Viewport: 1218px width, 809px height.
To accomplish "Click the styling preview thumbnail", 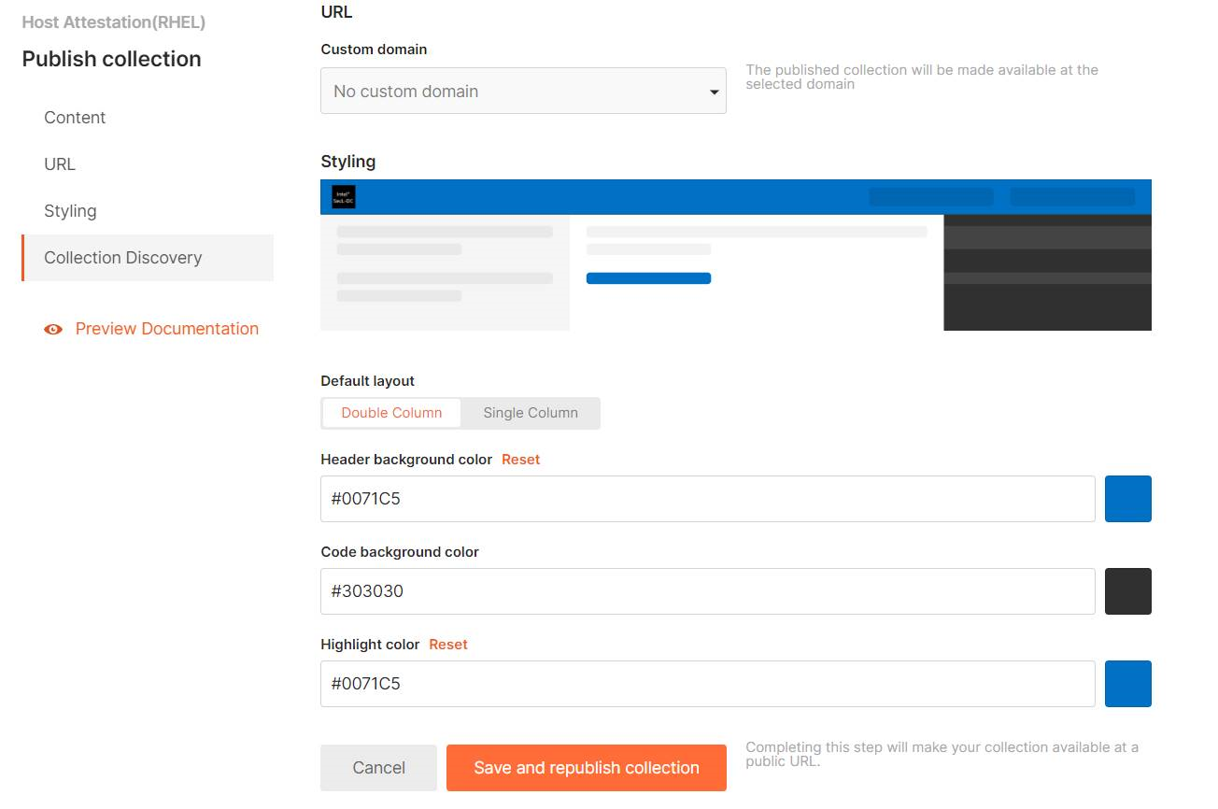I will point(736,254).
